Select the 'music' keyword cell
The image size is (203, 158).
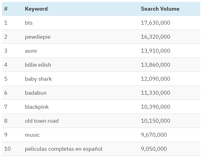pyautogui.click(x=32, y=135)
